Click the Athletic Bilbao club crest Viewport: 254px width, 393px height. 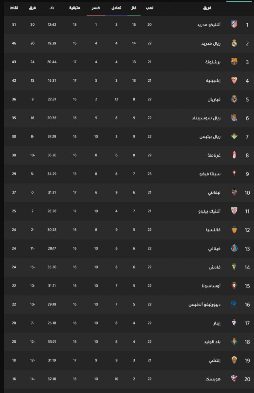click(x=234, y=211)
